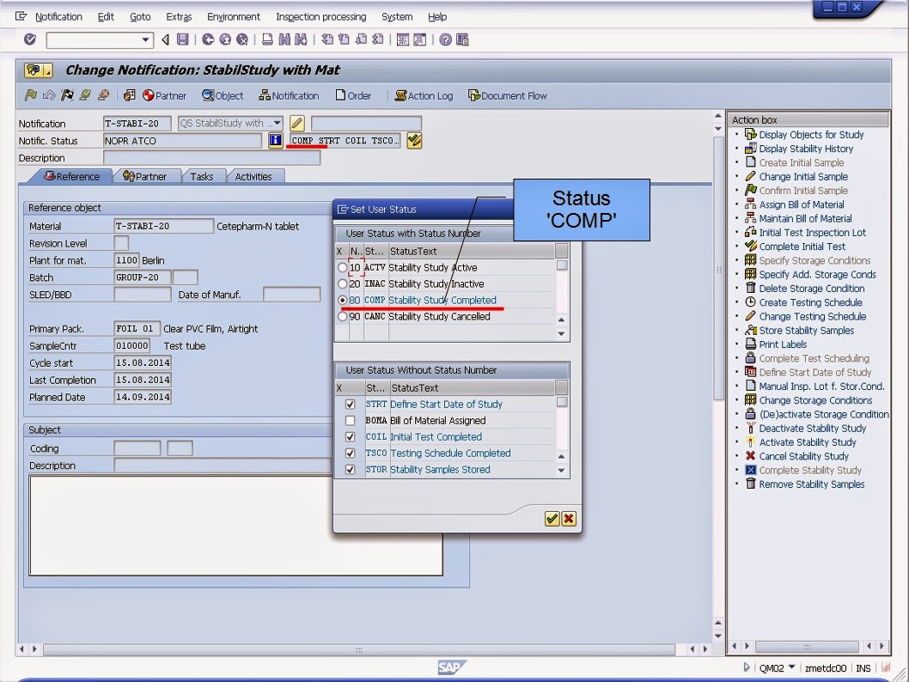Open the Document Flow view

click(x=507, y=95)
